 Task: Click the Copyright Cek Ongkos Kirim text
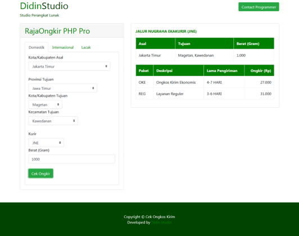pyautogui.click(x=149, y=217)
